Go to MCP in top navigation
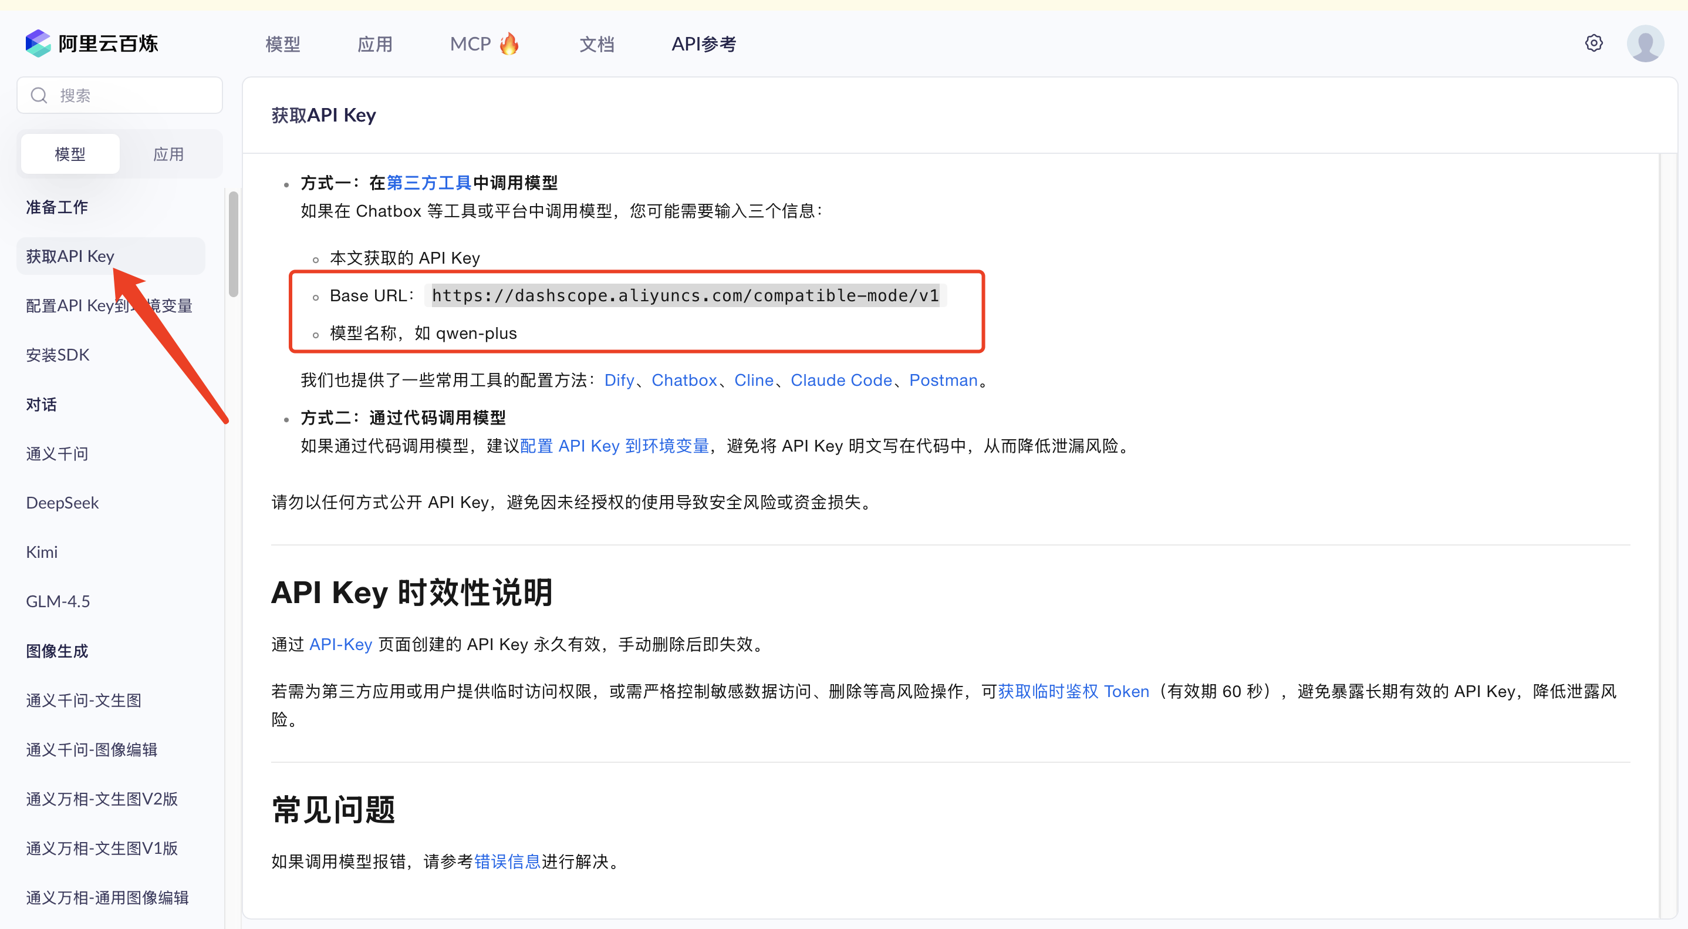Screen dimensions: 1688x929 pos(470,44)
